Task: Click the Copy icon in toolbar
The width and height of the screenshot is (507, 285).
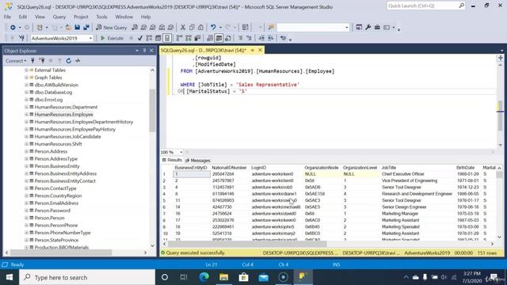Action: [192, 28]
